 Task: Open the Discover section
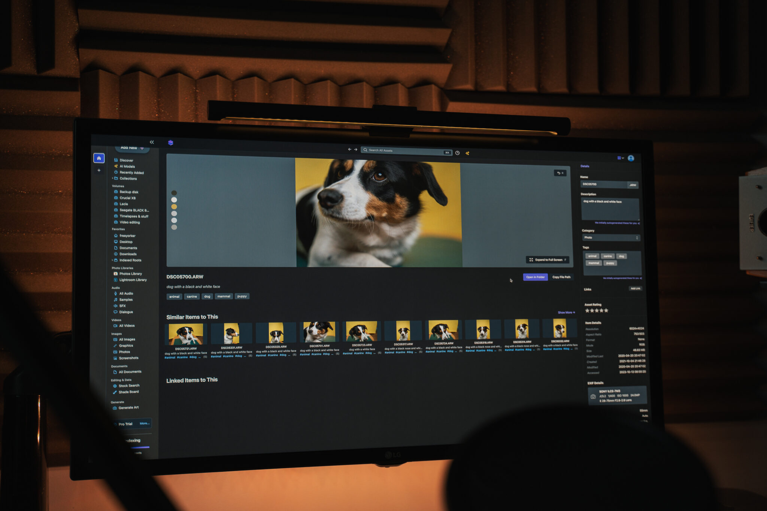127,160
